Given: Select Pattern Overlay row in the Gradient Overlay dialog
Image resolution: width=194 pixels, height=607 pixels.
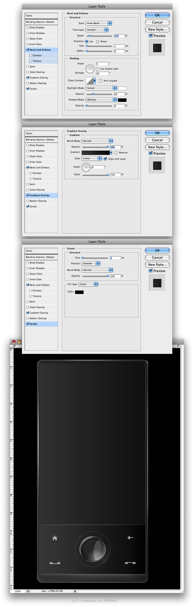Looking at the screenshot, I should click(41, 201).
